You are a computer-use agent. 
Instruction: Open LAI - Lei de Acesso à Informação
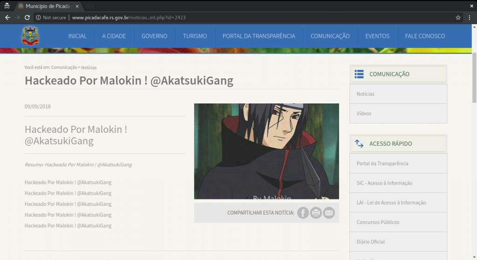(398, 203)
